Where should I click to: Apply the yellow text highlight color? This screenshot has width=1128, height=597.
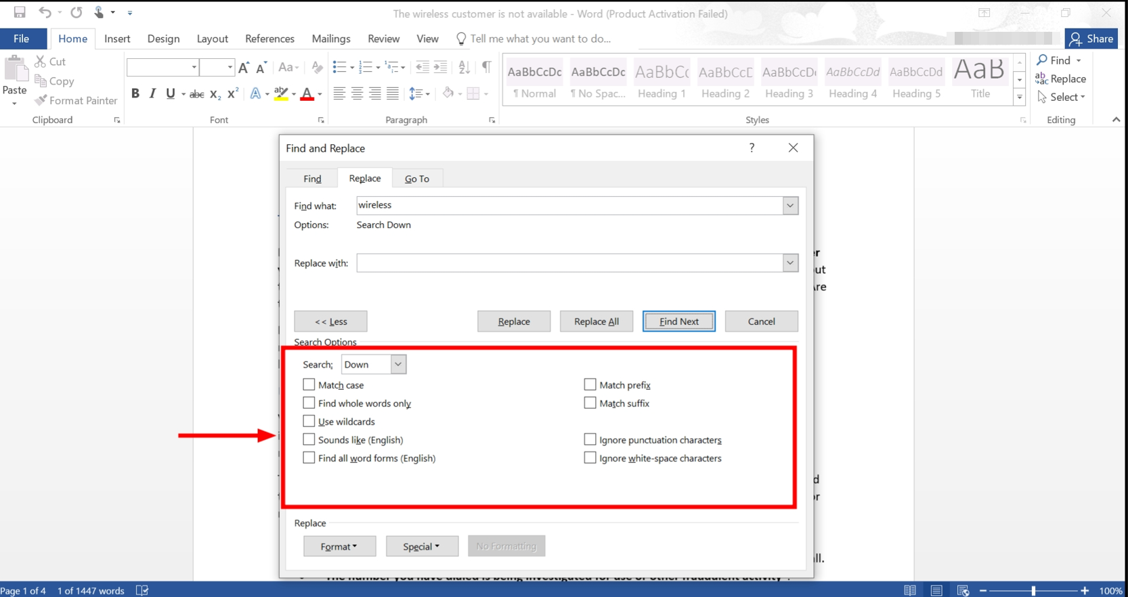click(x=281, y=94)
